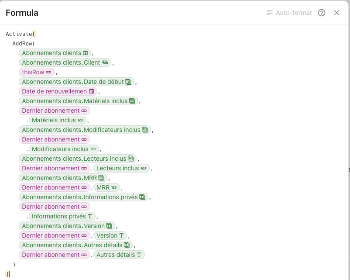Click the text icon in Version chip
The image size is (350, 280).
point(121,235)
